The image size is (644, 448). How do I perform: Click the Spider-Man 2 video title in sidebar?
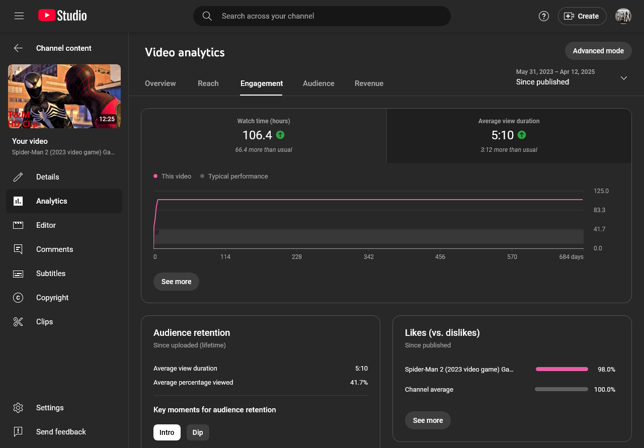click(63, 152)
